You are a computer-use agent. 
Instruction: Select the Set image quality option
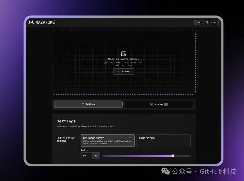point(107,141)
